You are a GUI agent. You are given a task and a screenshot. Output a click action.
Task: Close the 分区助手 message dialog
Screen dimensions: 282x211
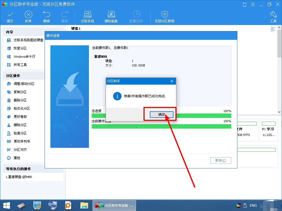172,81
